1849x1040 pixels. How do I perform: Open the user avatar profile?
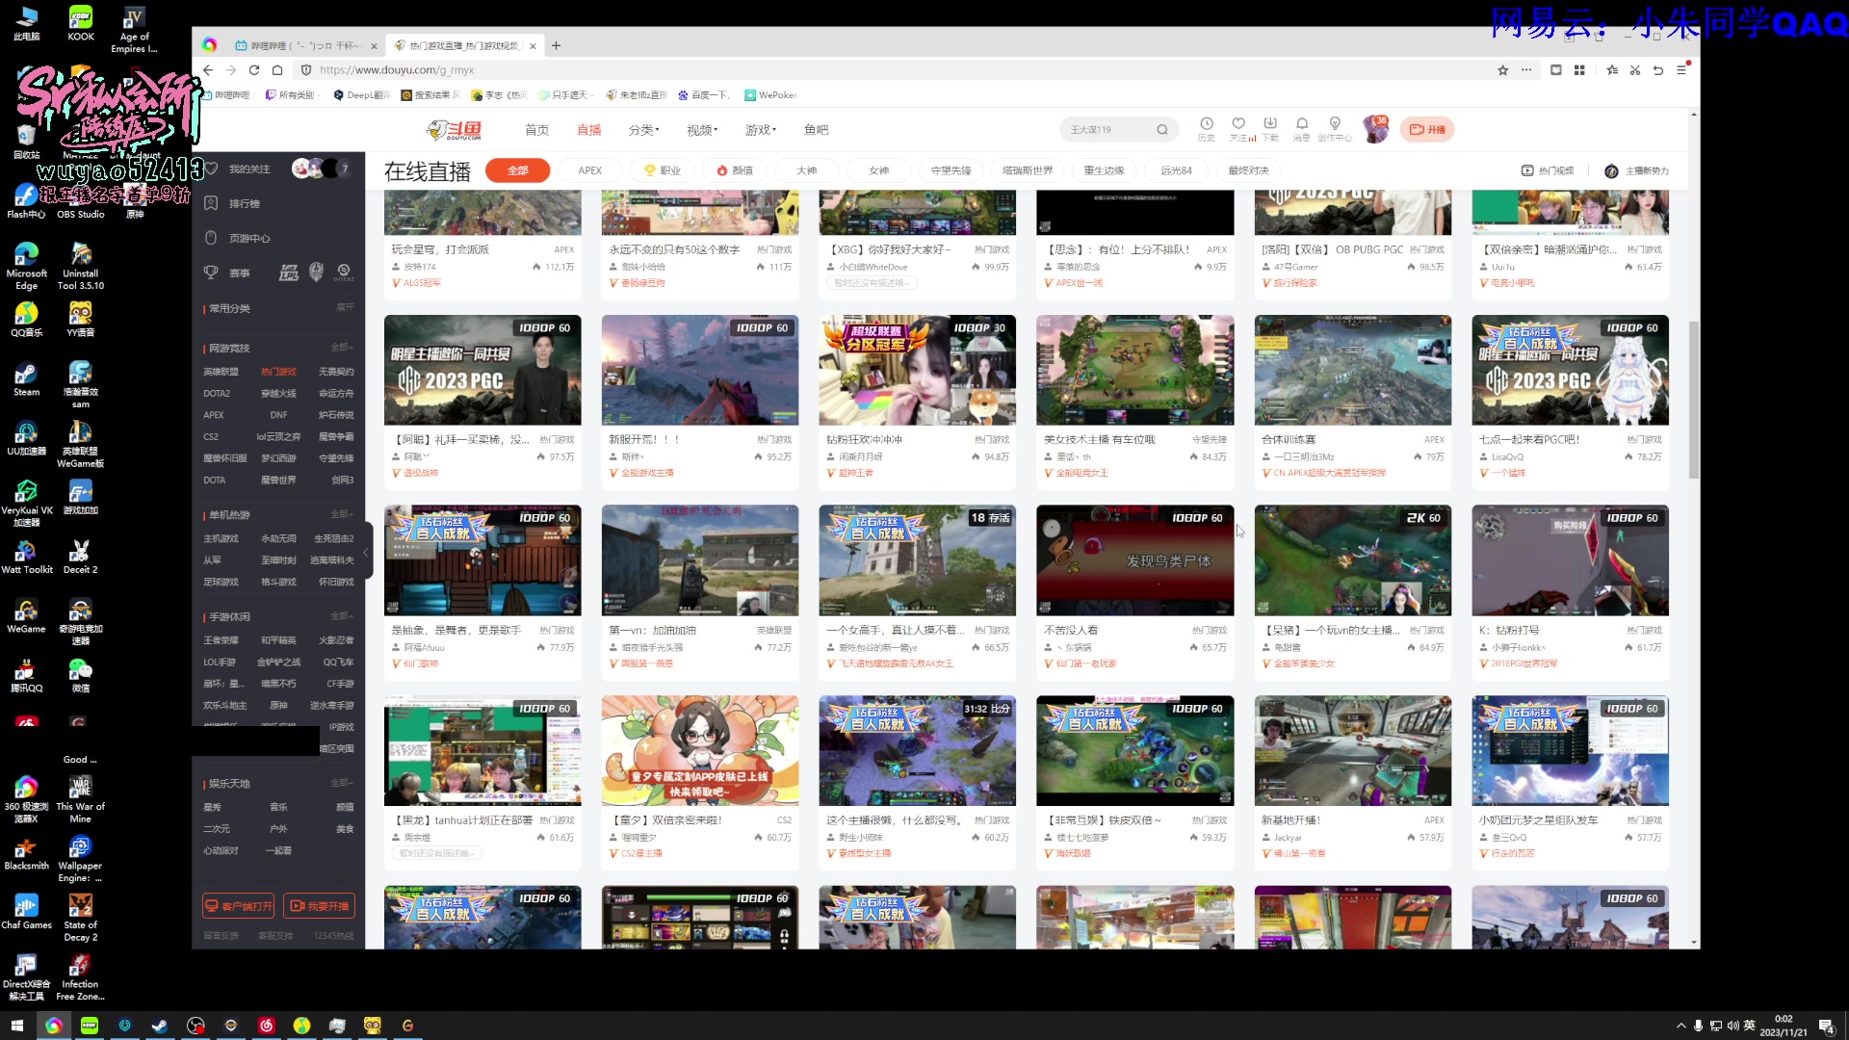pyautogui.click(x=1375, y=130)
